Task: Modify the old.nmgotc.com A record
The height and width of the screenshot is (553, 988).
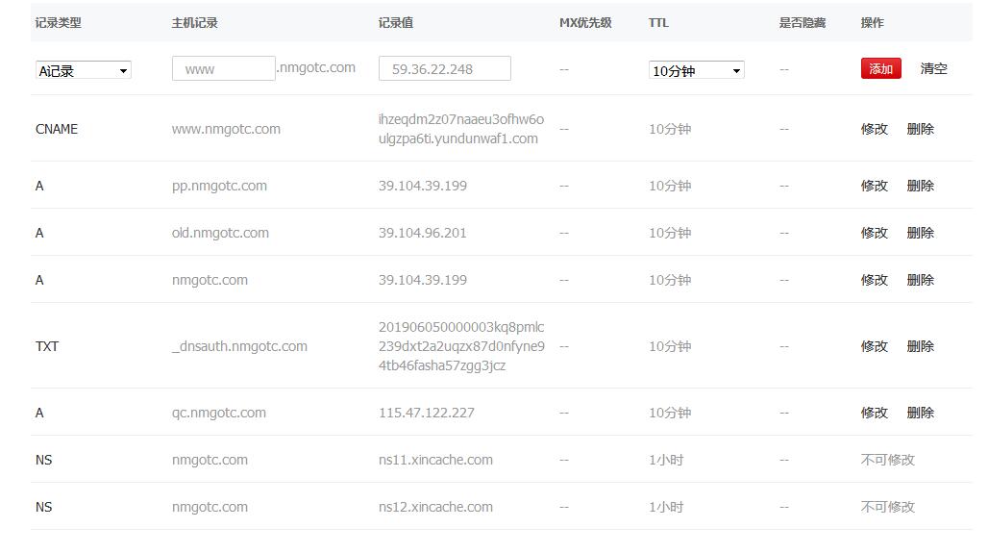Action: point(874,233)
